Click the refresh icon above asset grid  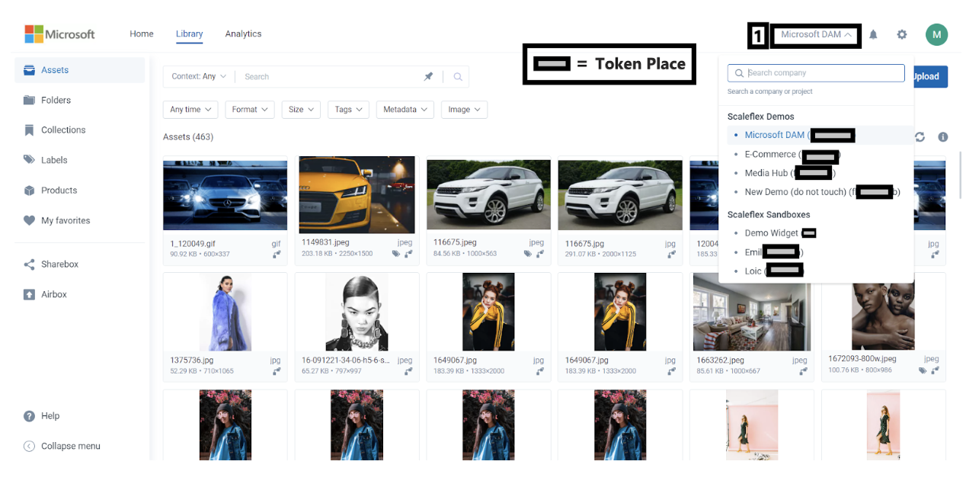920,137
